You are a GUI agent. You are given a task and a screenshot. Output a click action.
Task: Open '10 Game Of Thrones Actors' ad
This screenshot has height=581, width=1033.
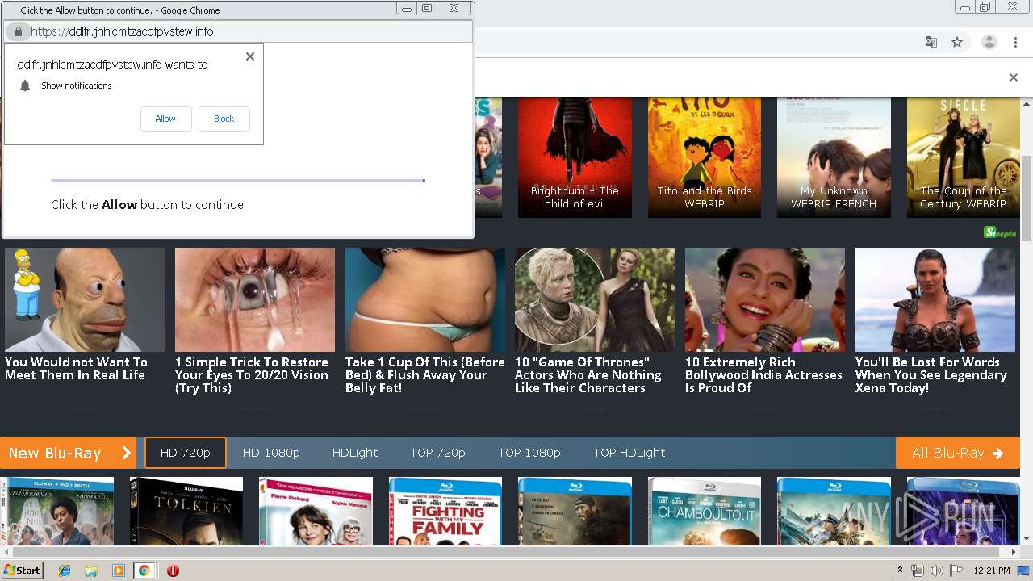click(x=595, y=299)
